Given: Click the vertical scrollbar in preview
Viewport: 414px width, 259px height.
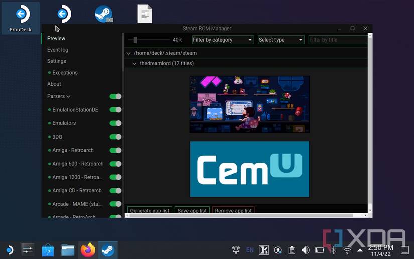Looking at the screenshot, I should tap(370, 121).
